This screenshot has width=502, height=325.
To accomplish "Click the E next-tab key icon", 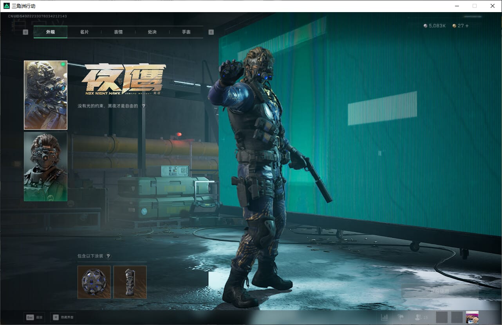I will pos(211,32).
